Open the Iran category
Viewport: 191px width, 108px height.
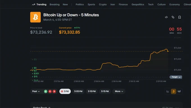pos(113,4)
